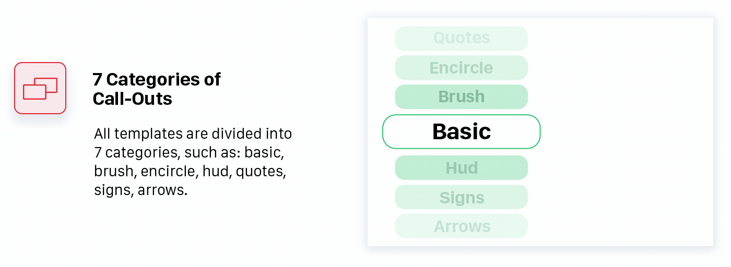
Task: Switch to the Hud category
Action: [x=462, y=168]
